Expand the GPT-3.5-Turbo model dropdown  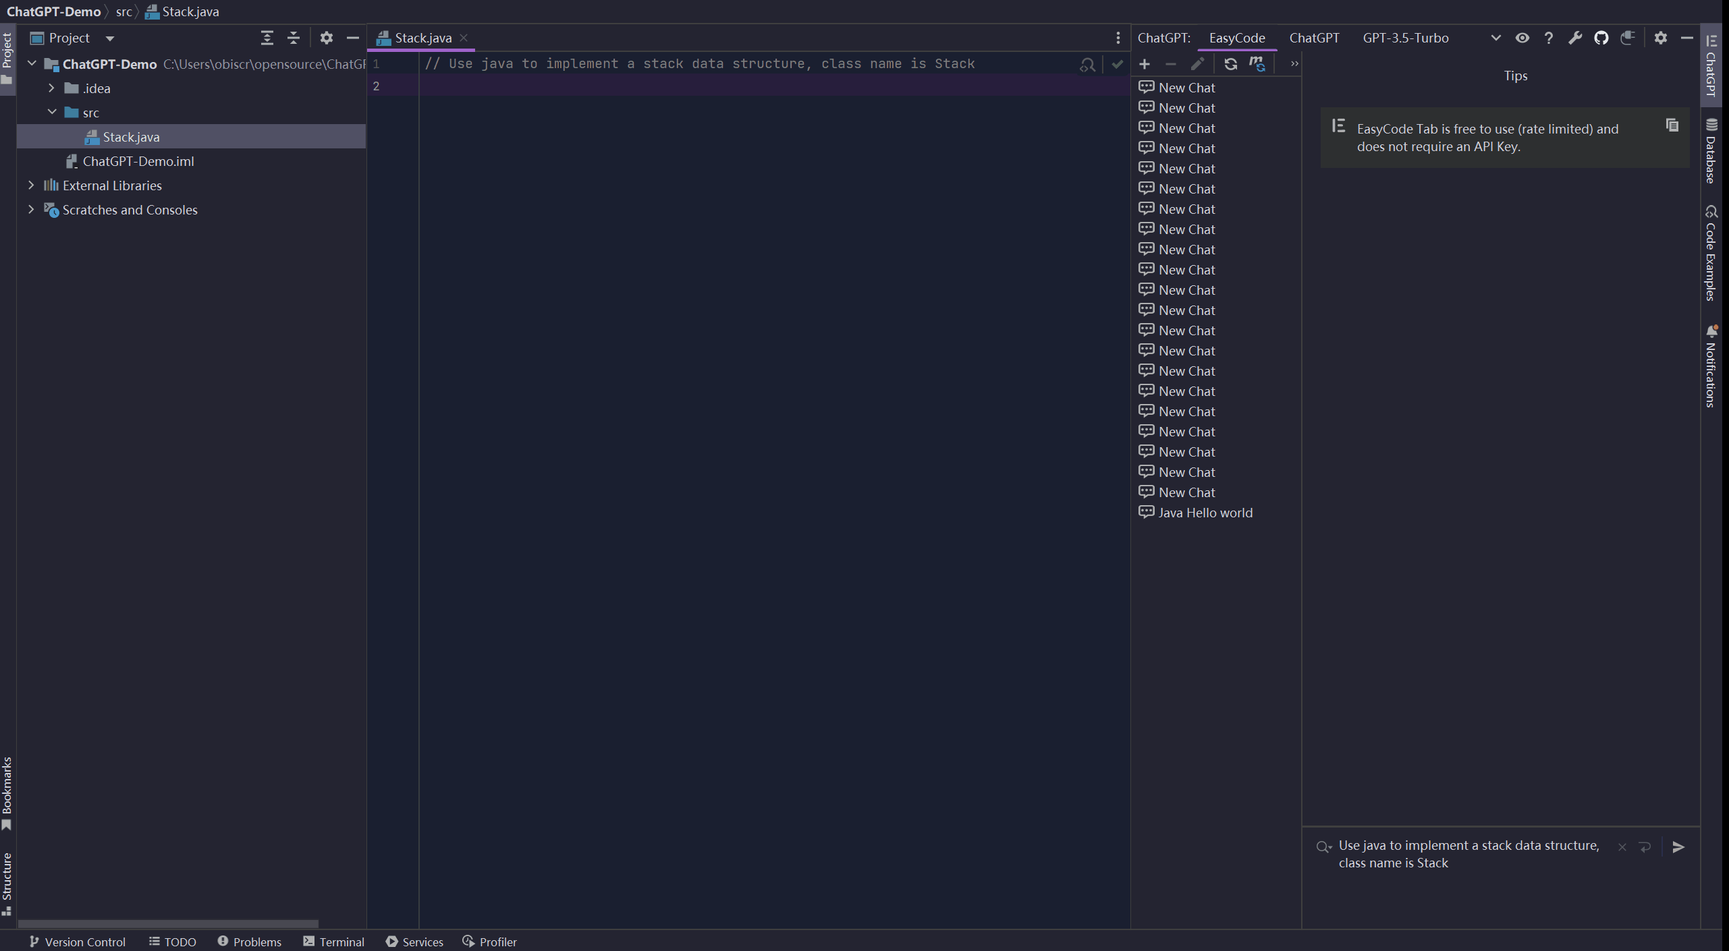point(1496,38)
